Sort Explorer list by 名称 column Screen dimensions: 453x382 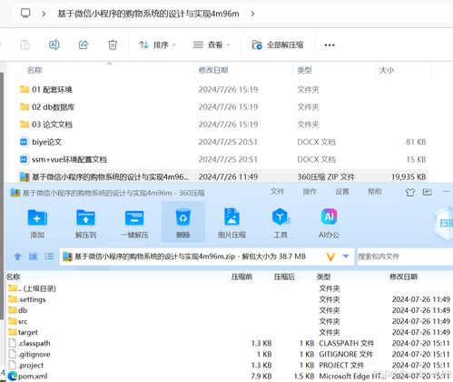tap(34, 70)
